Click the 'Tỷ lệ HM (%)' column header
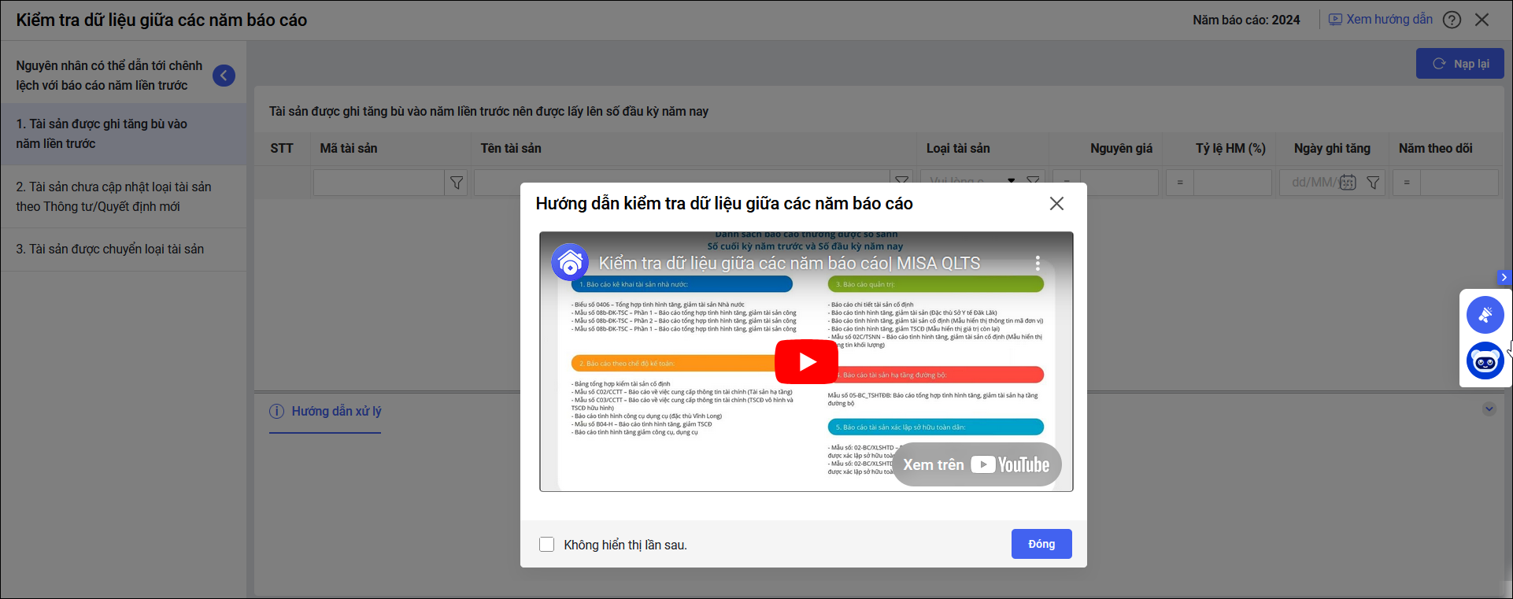 [x=1230, y=149]
